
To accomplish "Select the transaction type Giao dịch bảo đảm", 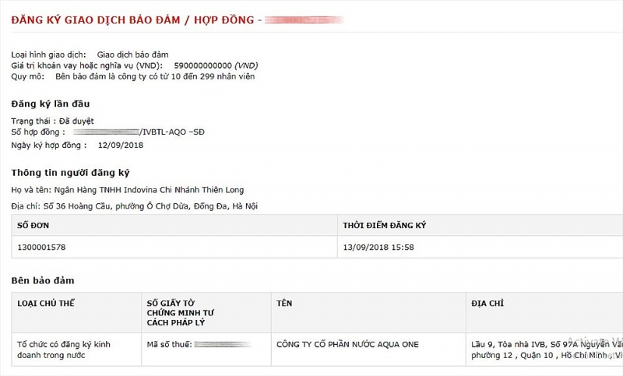I will click(x=132, y=54).
